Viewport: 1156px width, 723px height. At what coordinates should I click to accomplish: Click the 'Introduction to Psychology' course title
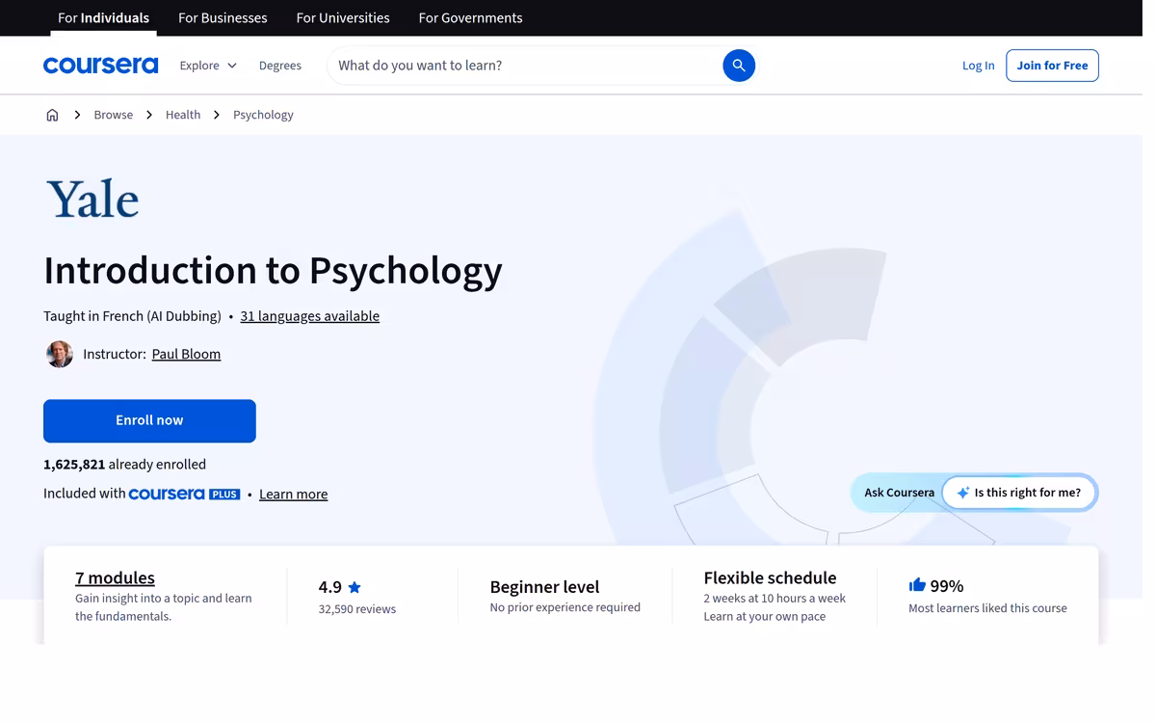point(273,270)
